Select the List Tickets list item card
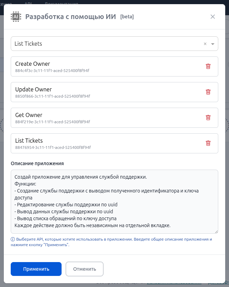The image size is (229, 287). pyautogui.click(x=114, y=143)
